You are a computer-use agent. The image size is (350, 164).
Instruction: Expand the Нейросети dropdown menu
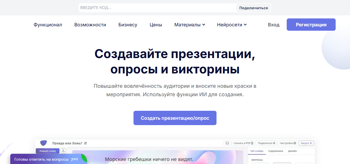(x=232, y=25)
